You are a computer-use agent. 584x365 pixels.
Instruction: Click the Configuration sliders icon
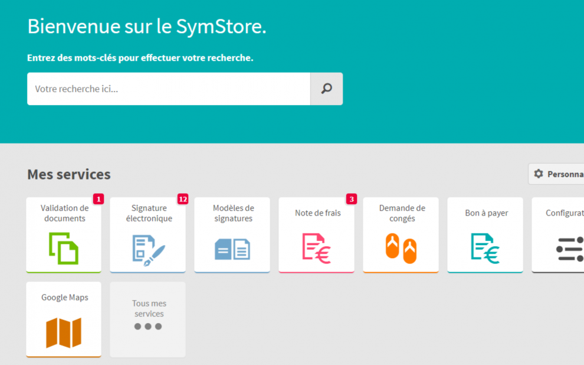(x=569, y=249)
